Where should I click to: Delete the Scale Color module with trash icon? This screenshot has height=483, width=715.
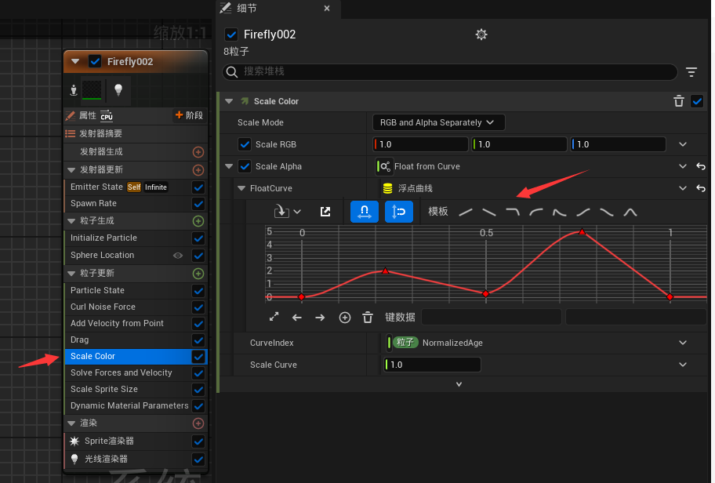(x=678, y=101)
